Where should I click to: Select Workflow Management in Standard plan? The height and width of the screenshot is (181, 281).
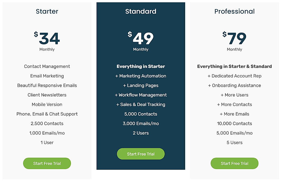pos(141,95)
